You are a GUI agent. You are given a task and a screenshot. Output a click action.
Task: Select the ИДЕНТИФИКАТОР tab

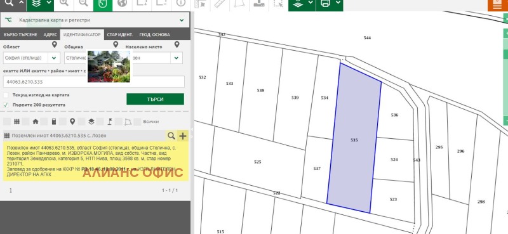point(82,35)
